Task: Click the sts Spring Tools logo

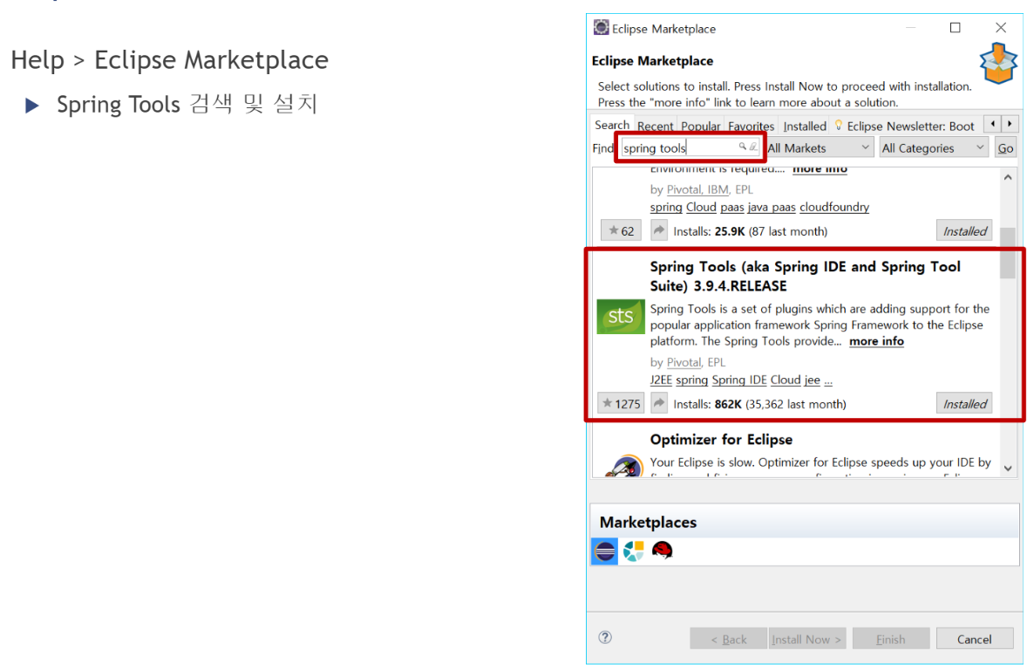Action: tap(621, 317)
